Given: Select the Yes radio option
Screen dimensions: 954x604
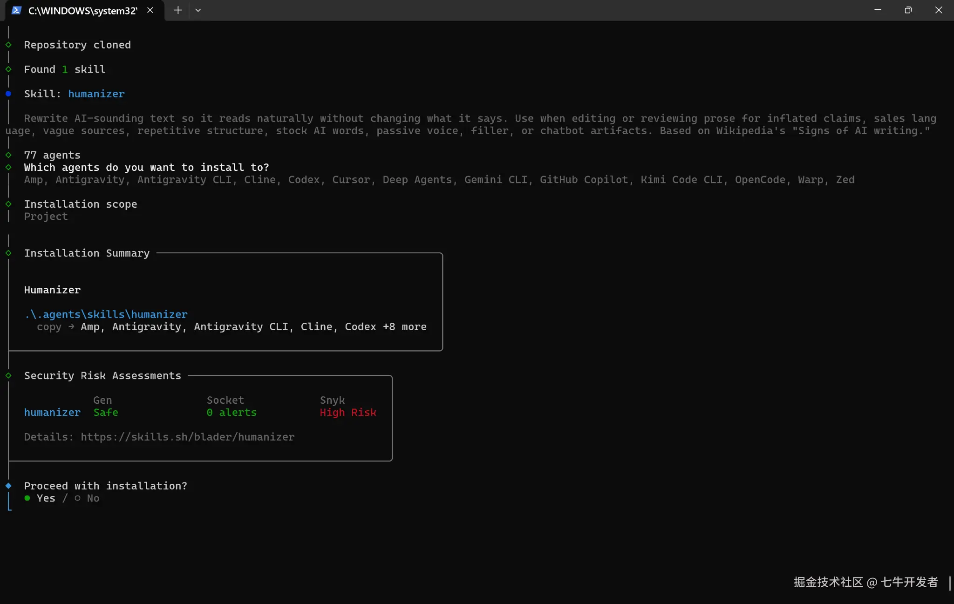Looking at the screenshot, I should point(40,498).
